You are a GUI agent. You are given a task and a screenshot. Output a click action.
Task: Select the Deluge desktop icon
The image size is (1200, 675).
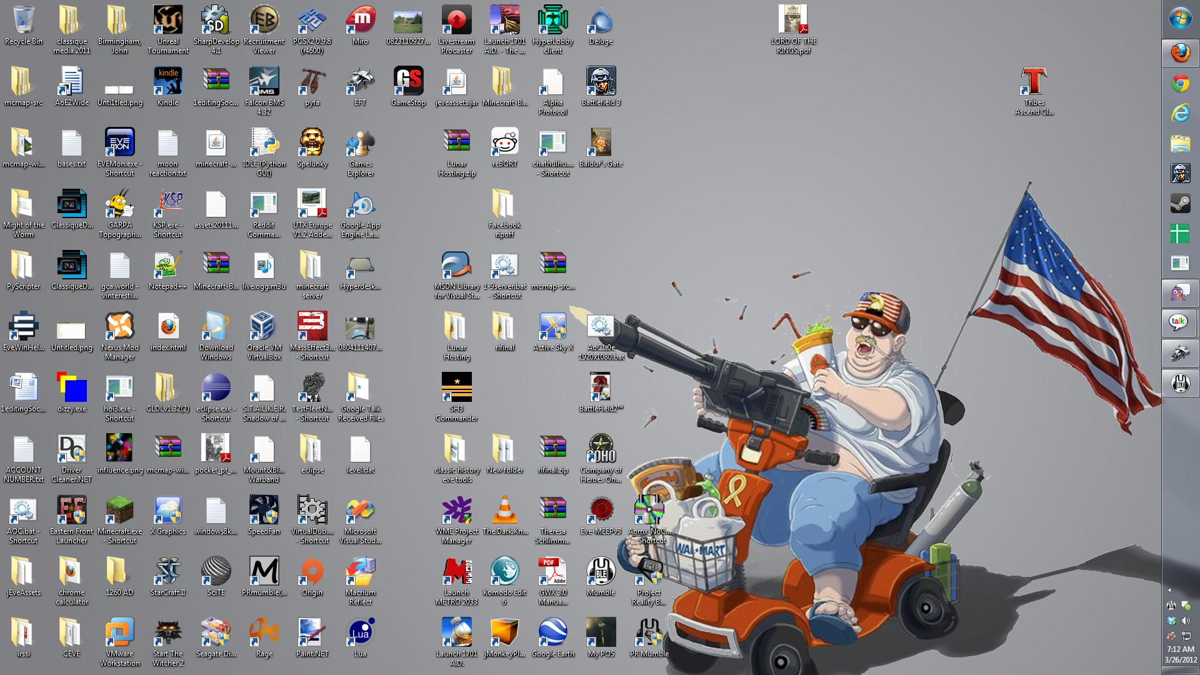tap(601, 26)
